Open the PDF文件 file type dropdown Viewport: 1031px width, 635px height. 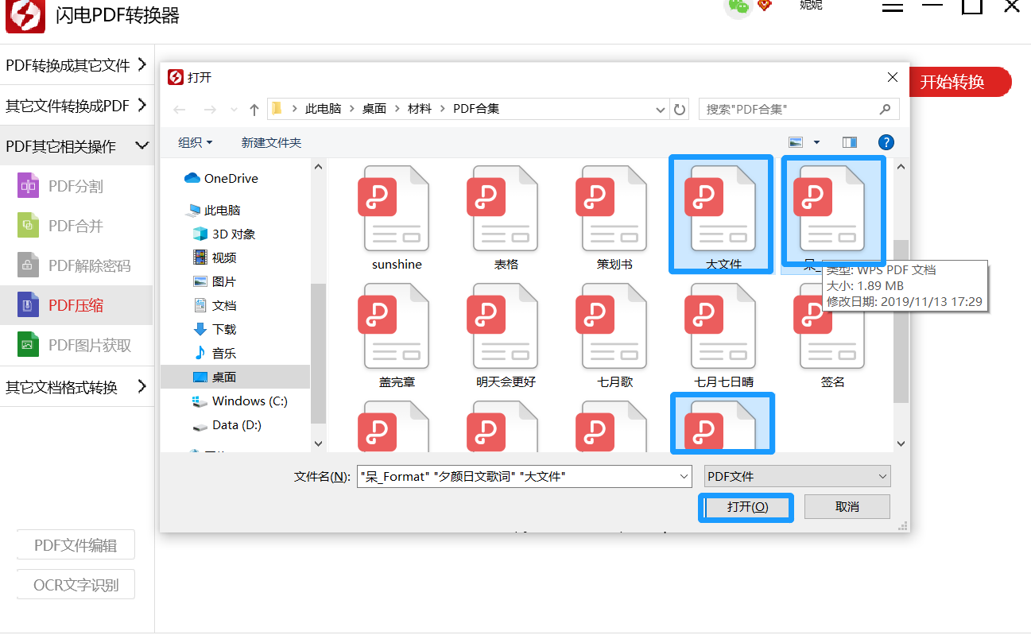click(x=797, y=475)
